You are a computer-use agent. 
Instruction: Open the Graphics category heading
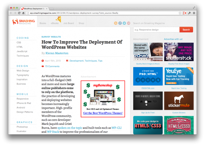click(x=25, y=122)
